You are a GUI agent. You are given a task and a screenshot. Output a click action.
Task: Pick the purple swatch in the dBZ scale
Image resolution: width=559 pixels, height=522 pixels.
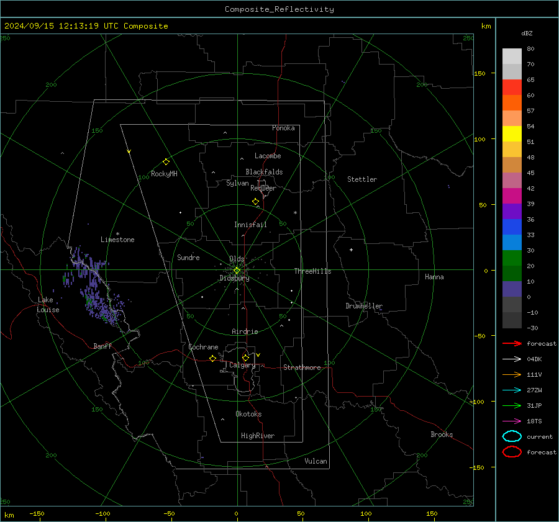[512, 211]
